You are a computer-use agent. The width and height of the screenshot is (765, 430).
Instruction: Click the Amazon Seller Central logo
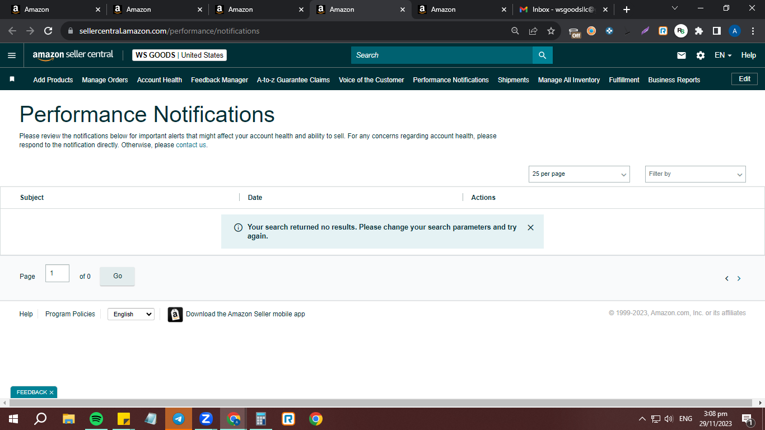point(73,55)
